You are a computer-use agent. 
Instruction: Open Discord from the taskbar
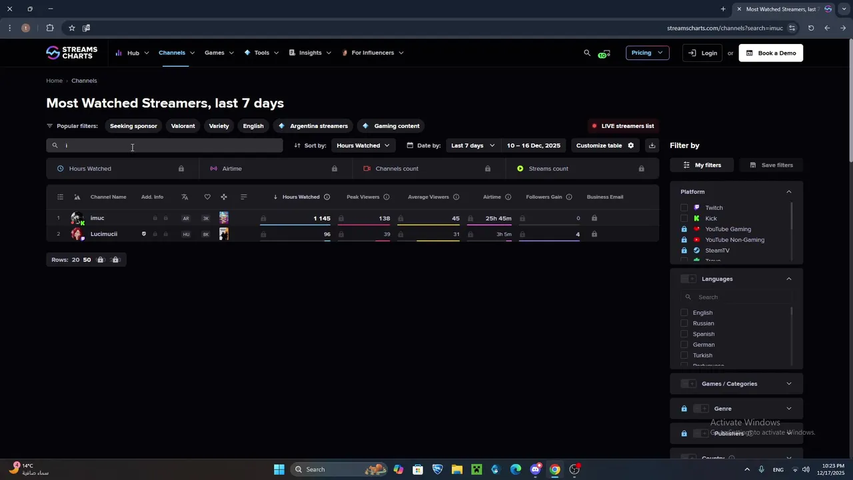coord(535,469)
